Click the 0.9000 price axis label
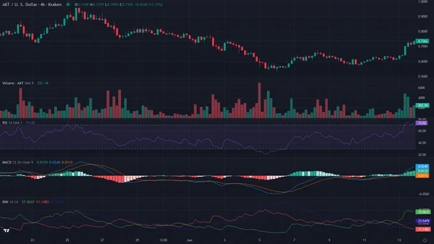The height and width of the screenshot is (244, 434). click(423, 17)
